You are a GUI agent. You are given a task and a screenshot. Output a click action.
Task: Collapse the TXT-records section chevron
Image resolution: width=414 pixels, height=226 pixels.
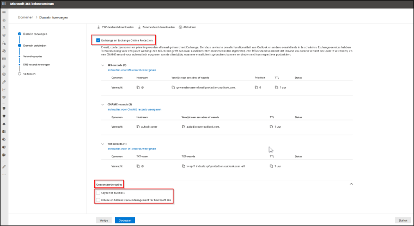click(x=103, y=144)
